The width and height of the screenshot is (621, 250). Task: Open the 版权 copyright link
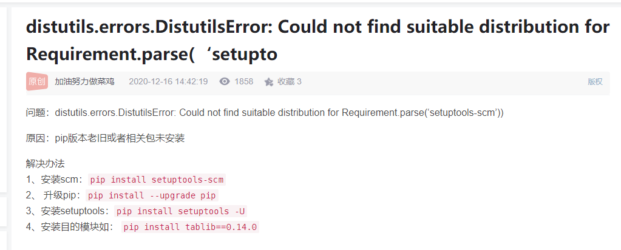tap(595, 82)
